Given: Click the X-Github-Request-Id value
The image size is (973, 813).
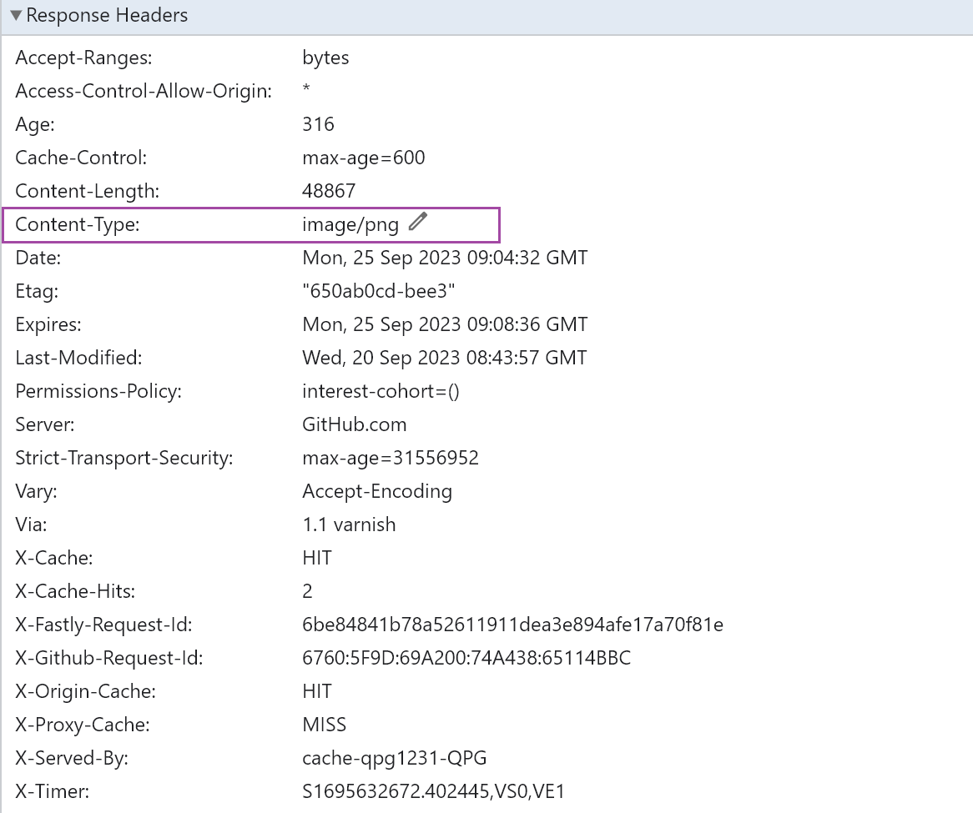Looking at the screenshot, I should click(466, 659).
